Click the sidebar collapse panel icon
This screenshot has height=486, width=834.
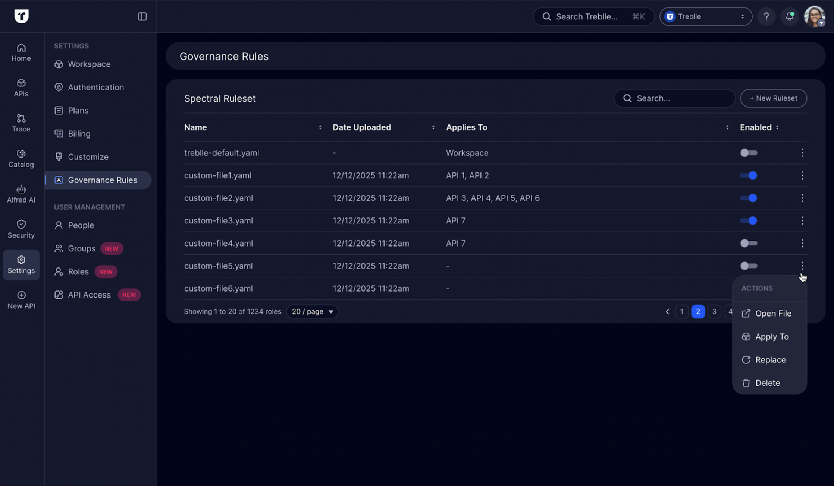tap(142, 16)
